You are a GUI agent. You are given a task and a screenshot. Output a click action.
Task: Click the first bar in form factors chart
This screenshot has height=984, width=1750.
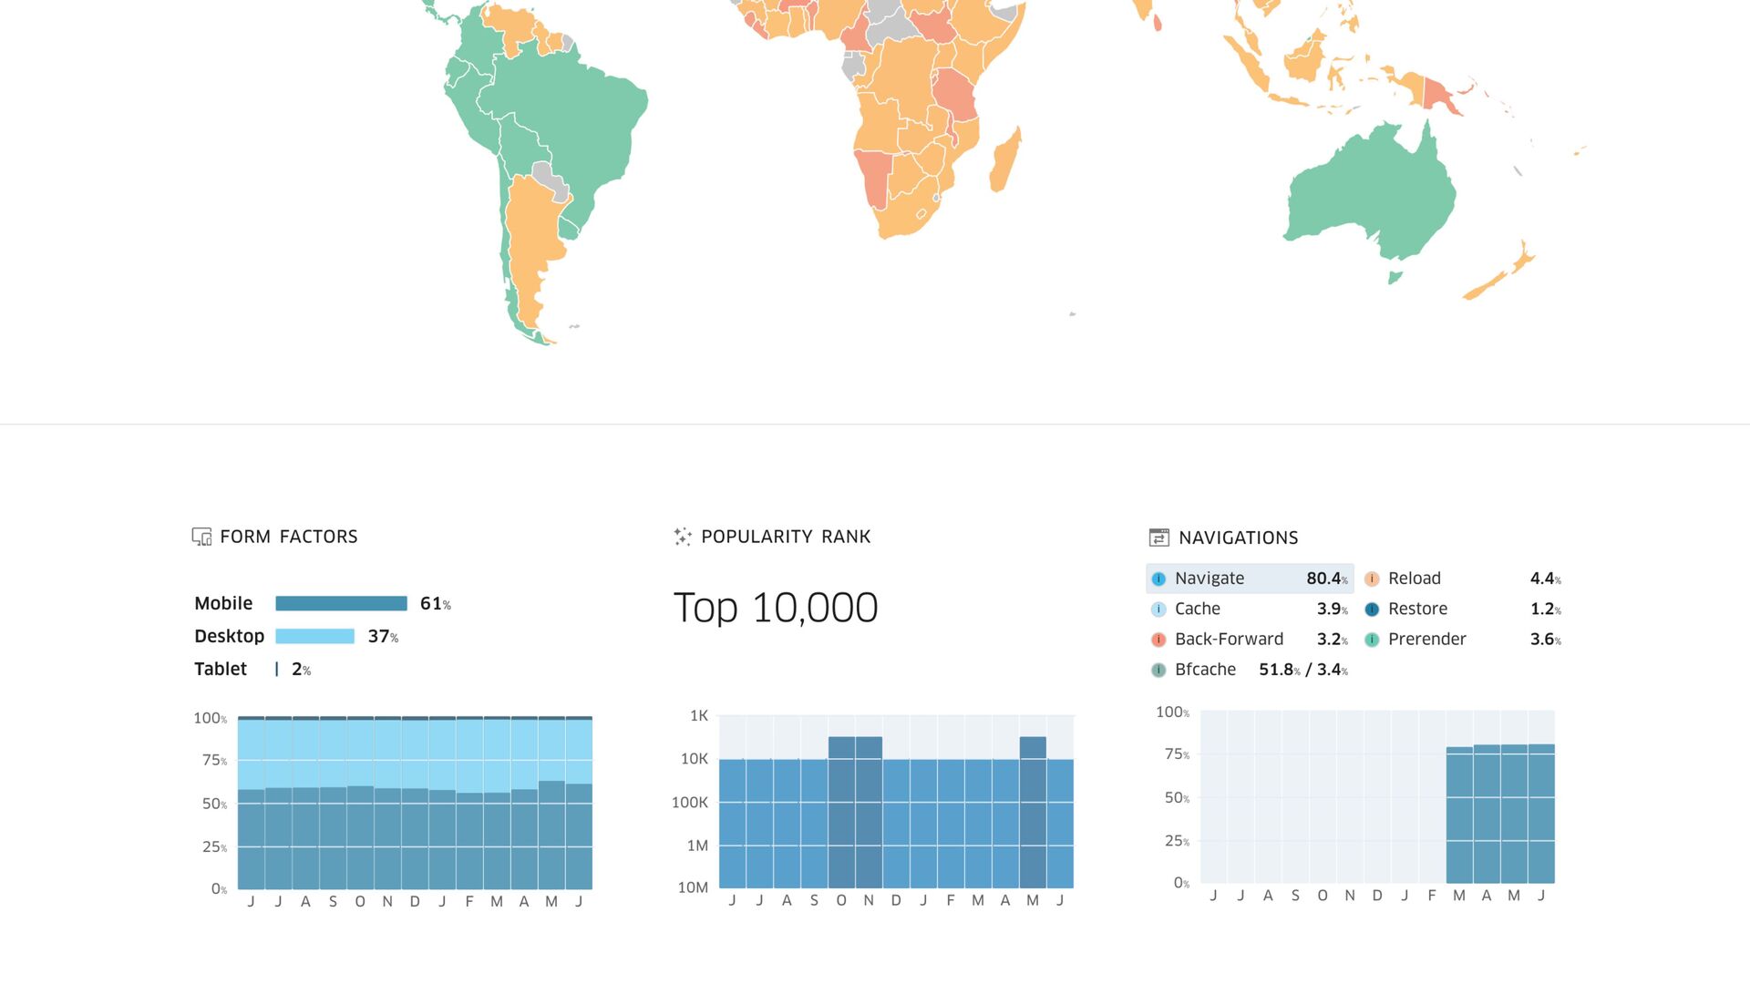click(x=251, y=803)
